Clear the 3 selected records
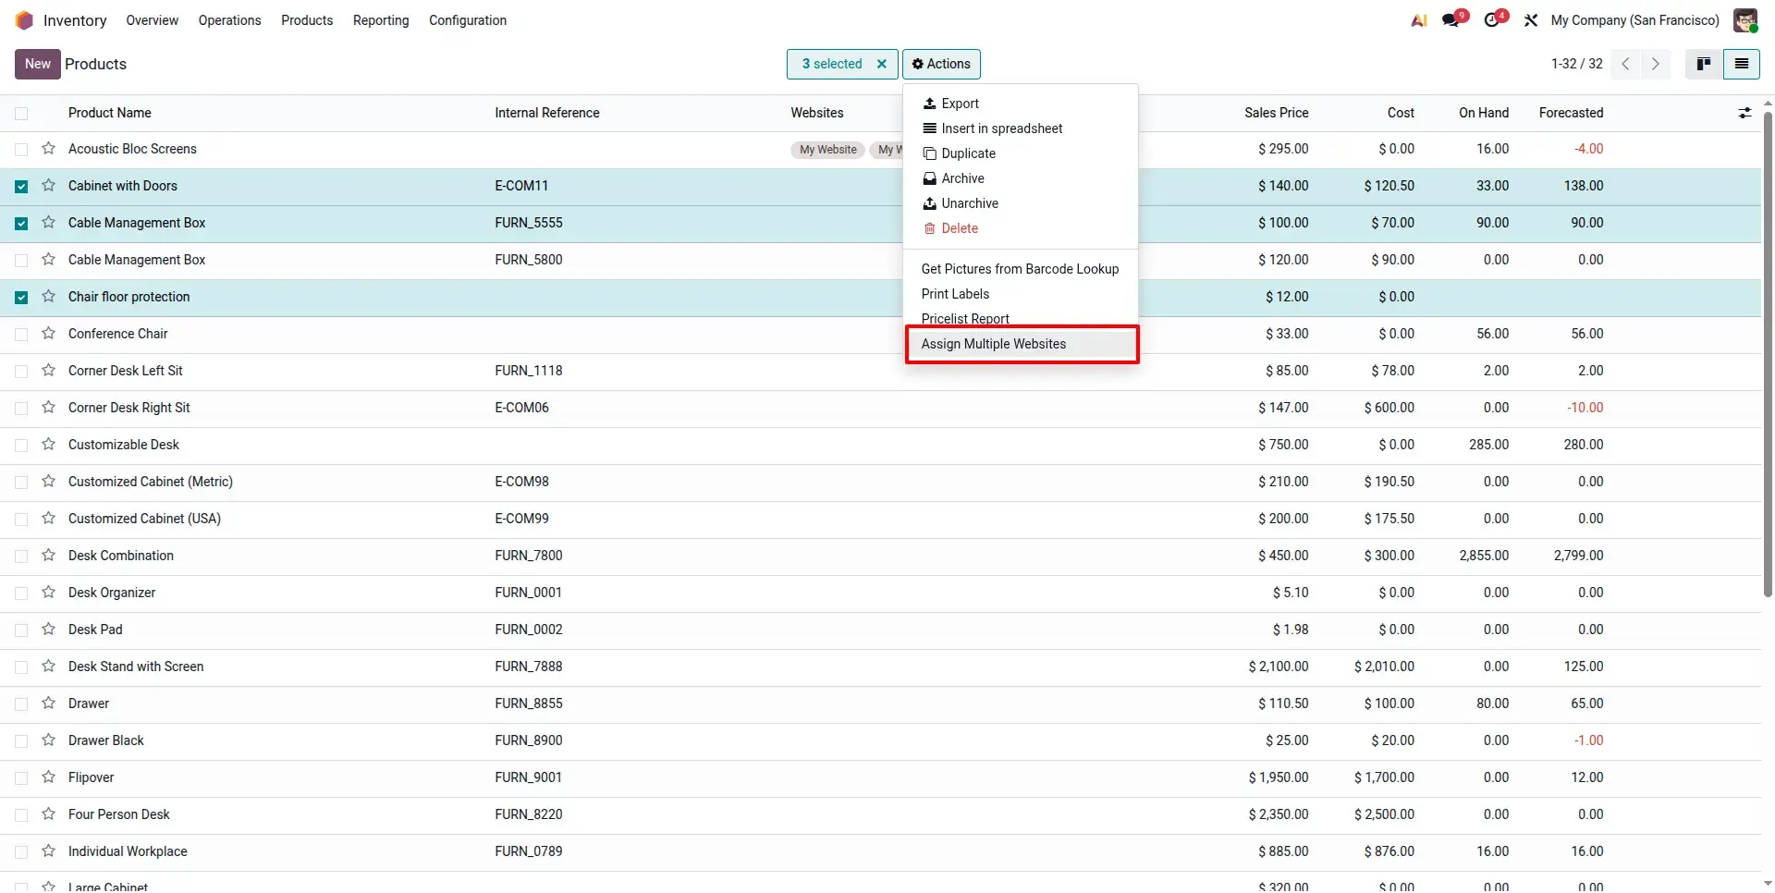 [x=882, y=64]
